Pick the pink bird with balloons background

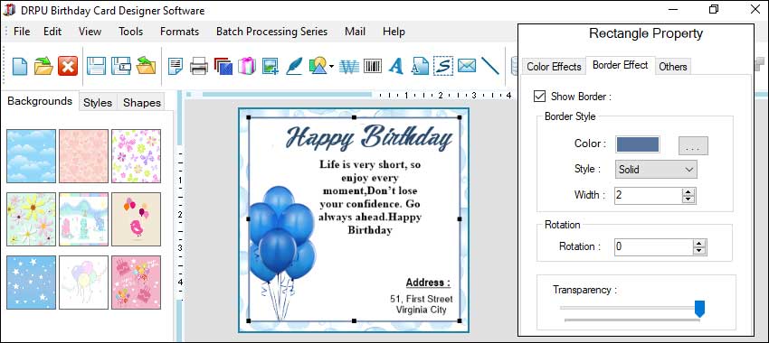[136, 219]
